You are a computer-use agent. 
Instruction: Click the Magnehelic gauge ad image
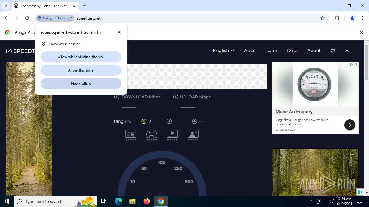point(315,85)
